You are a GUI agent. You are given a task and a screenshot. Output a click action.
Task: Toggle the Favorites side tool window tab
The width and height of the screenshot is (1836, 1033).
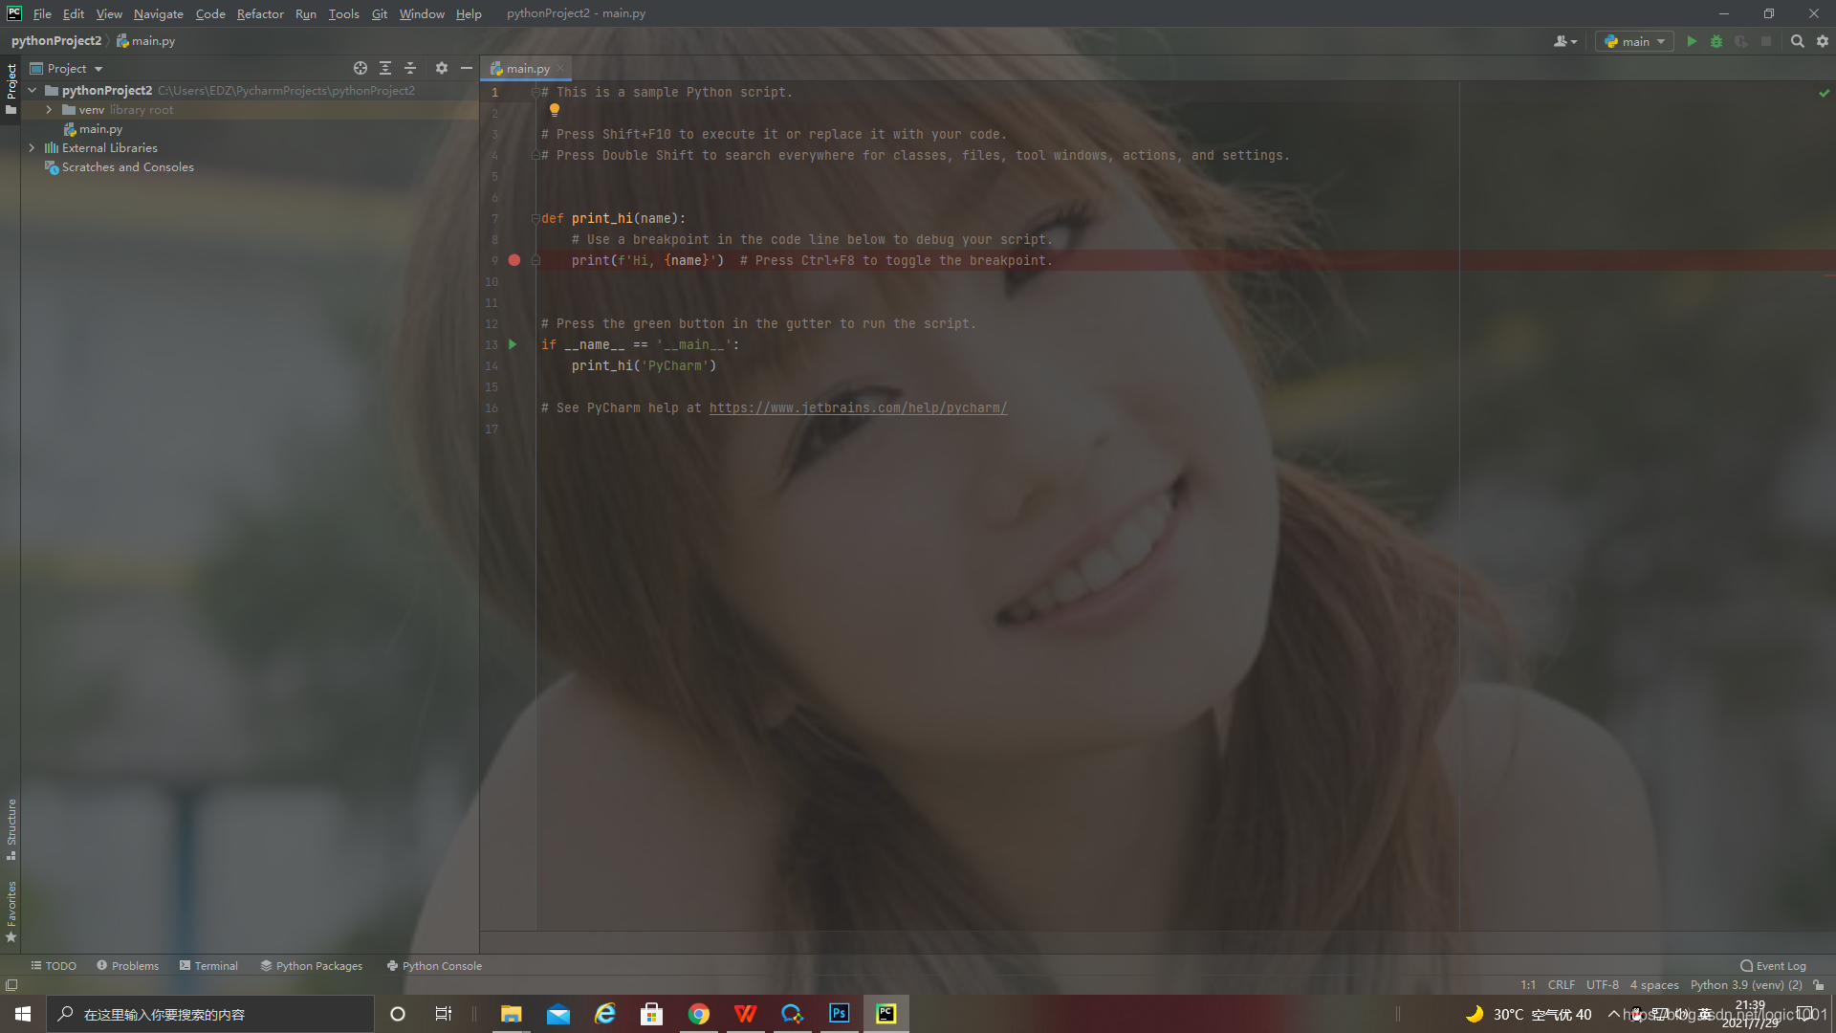[x=11, y=912]
